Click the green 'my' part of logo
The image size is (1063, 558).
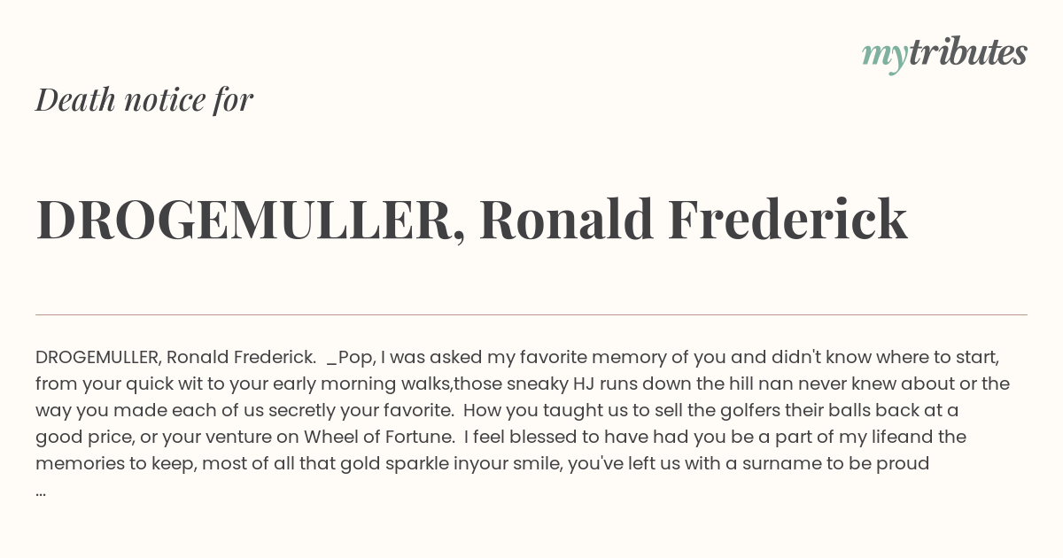tap(884, 57)
